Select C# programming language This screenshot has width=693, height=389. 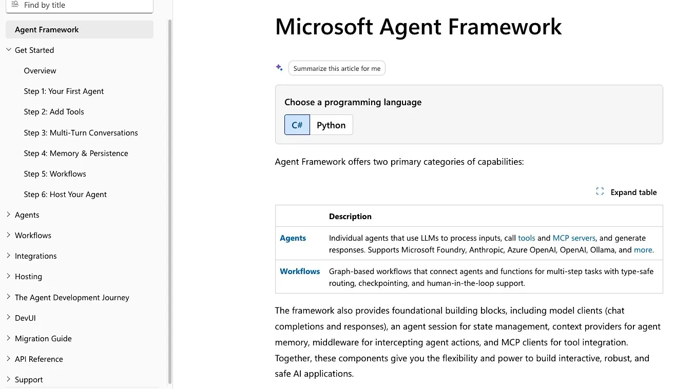tap(297, 125)
